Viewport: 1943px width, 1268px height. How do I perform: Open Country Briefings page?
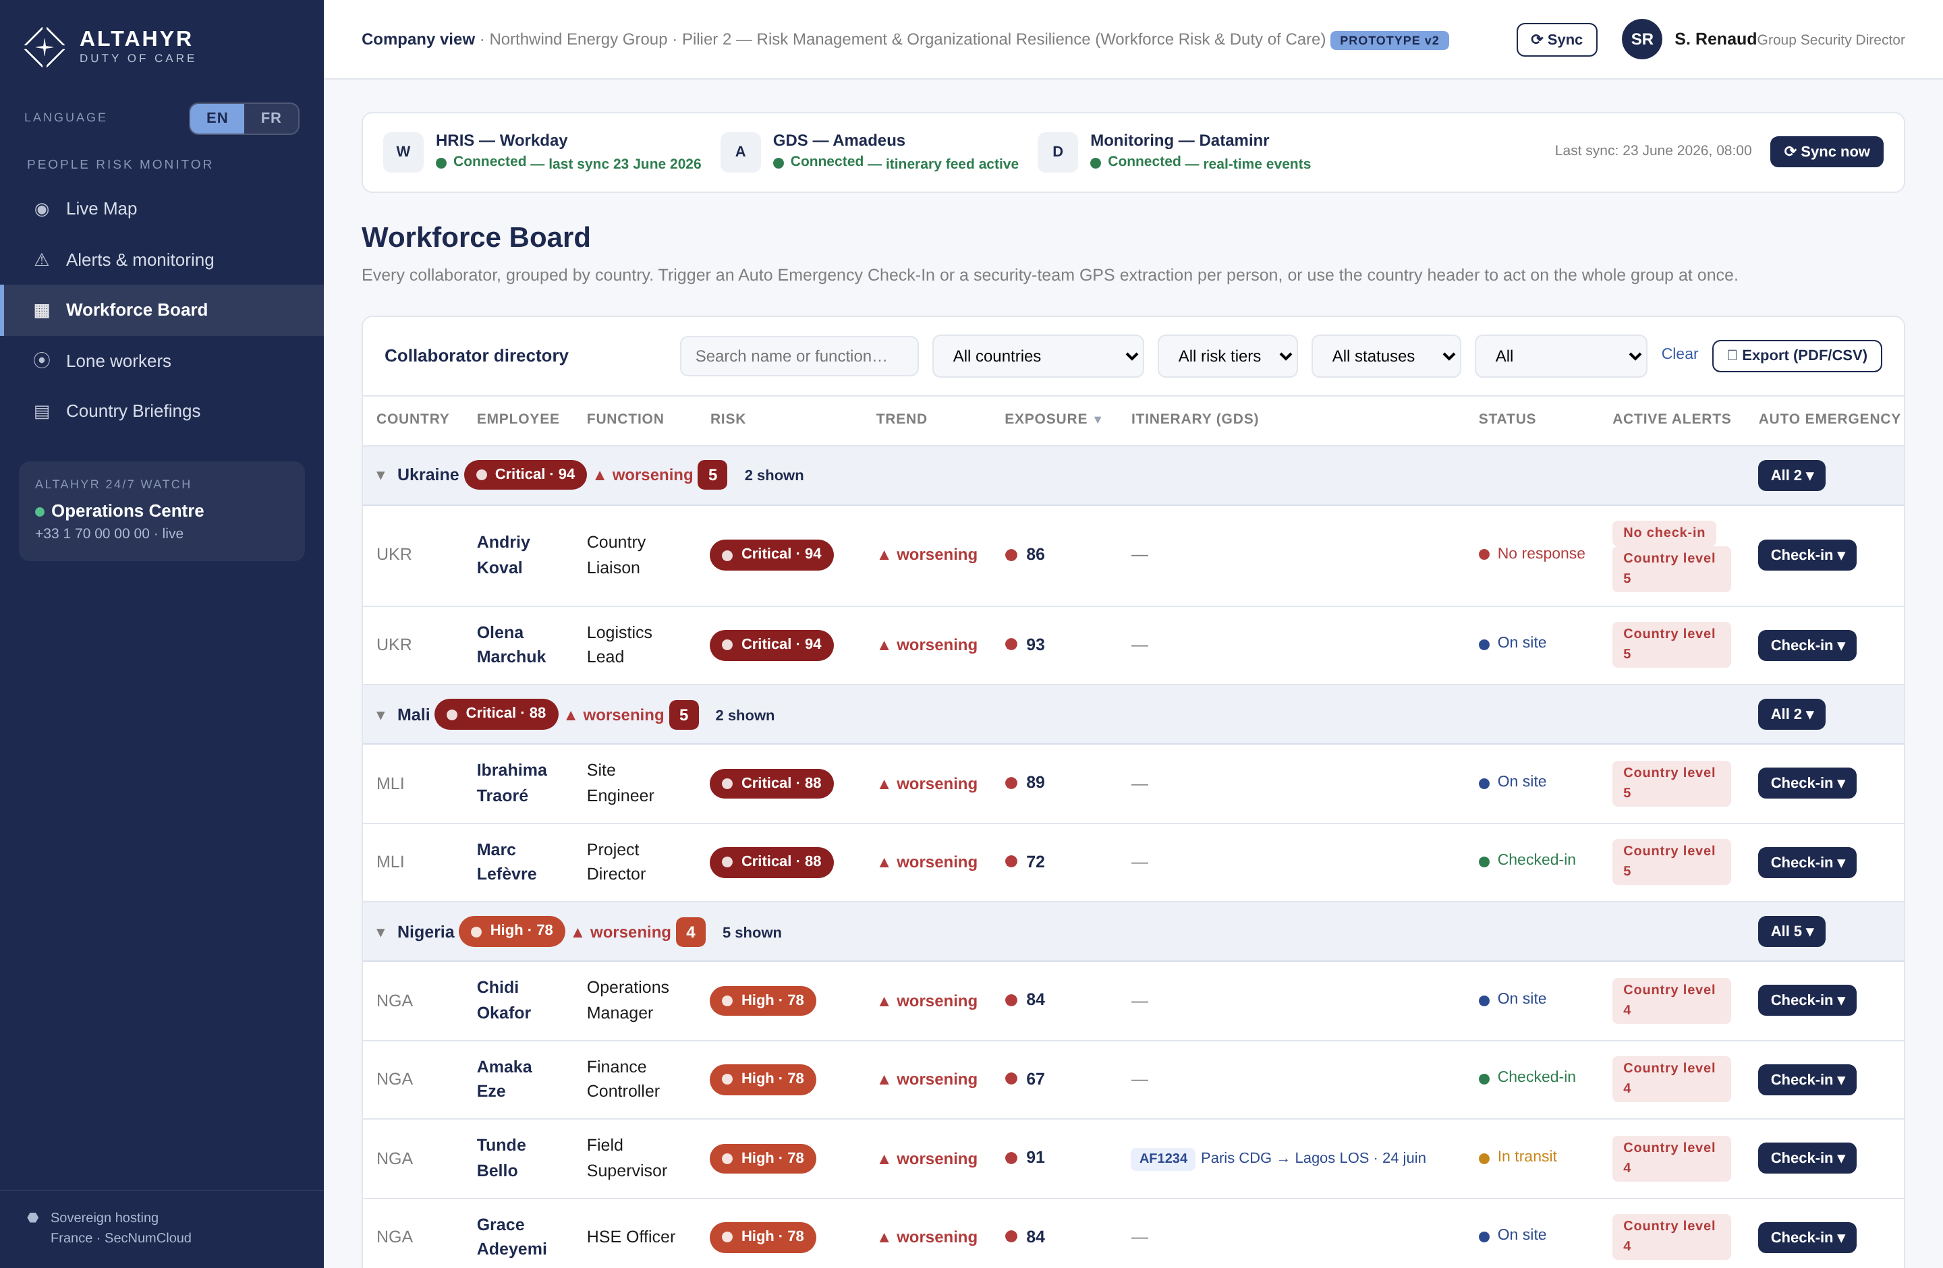tap(162, 411)
